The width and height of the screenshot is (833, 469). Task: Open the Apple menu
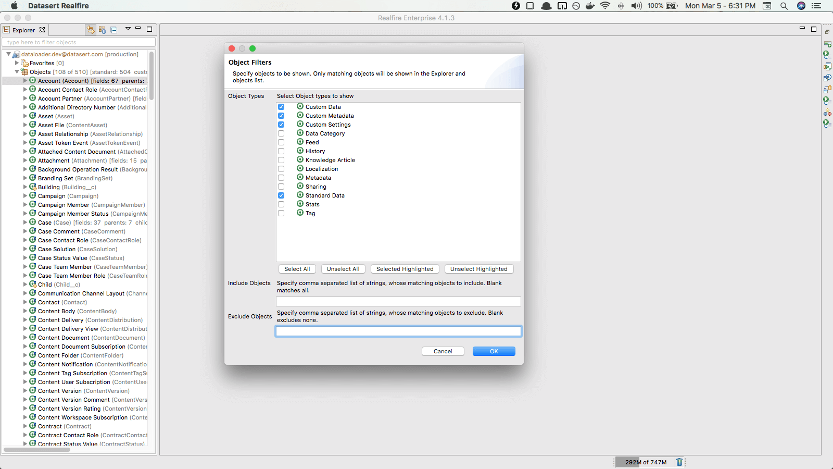coord(14,6)
